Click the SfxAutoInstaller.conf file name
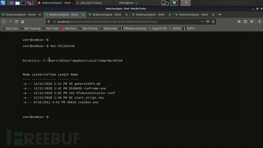263x148 pixels. (x=96, y=93)
